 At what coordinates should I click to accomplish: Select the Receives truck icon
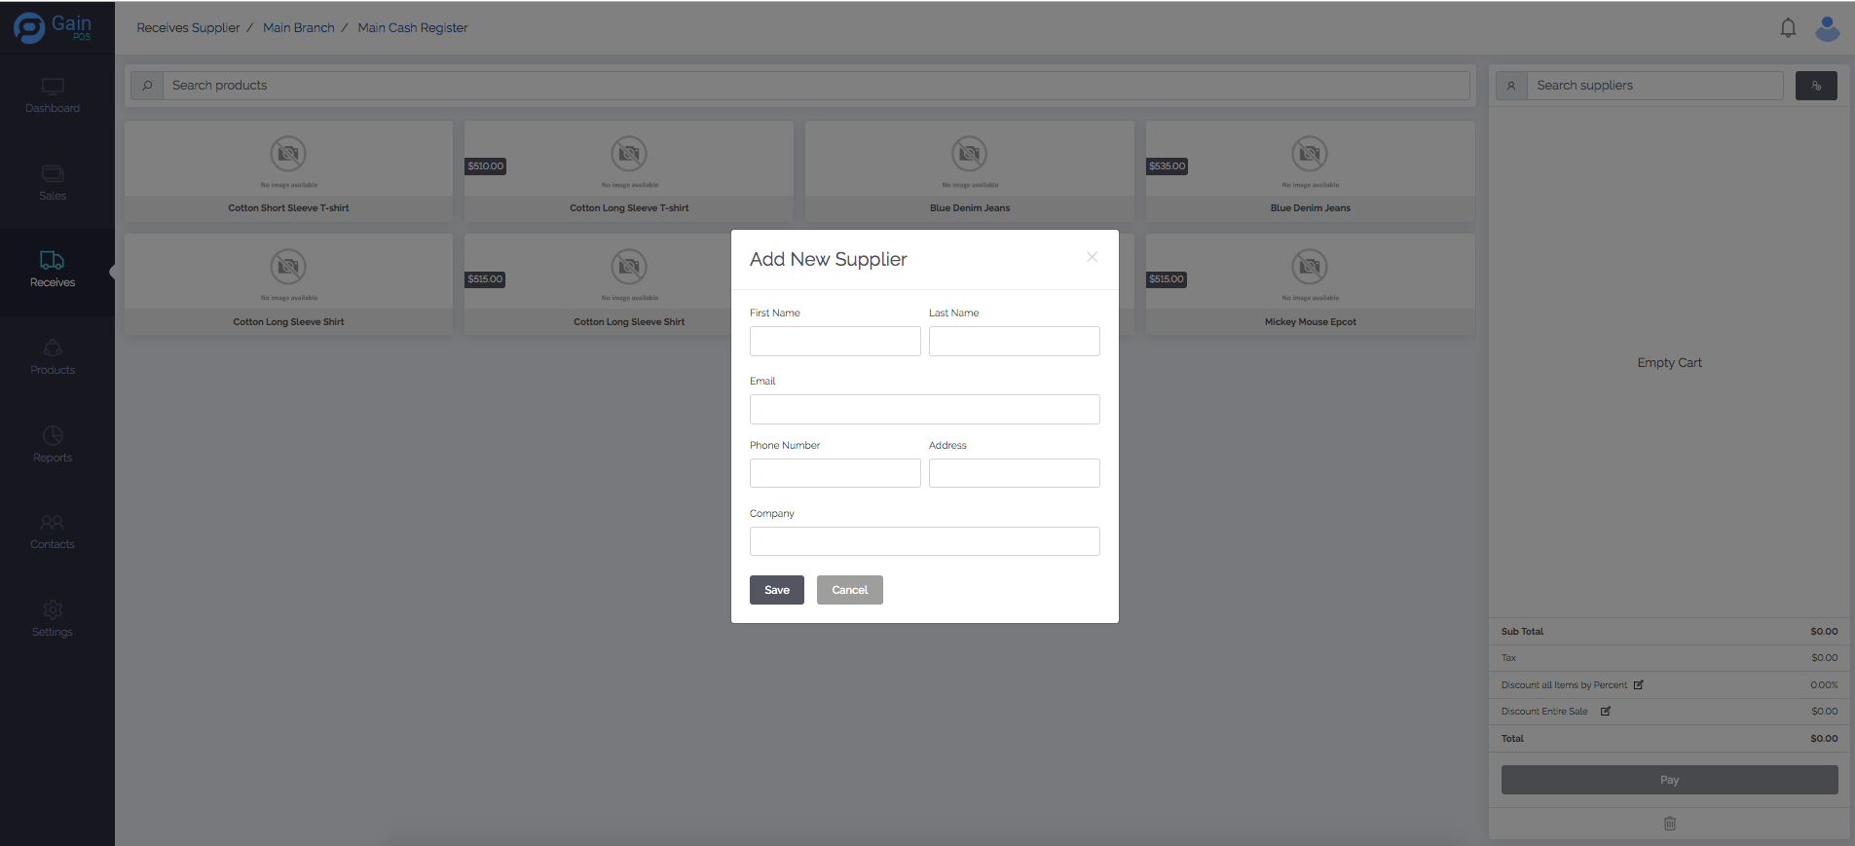(53, 261)
